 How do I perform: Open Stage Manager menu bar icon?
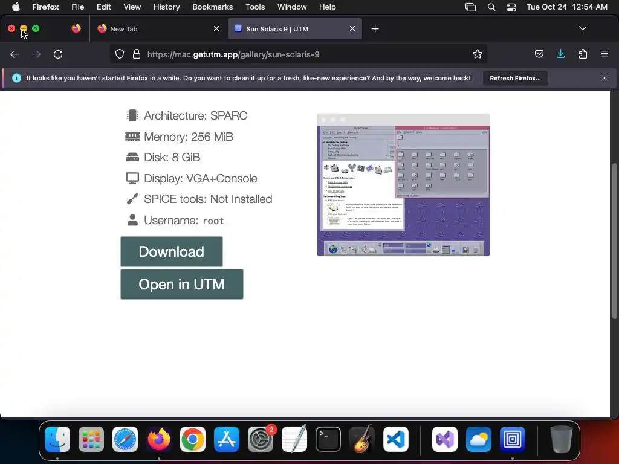point(470,7)
